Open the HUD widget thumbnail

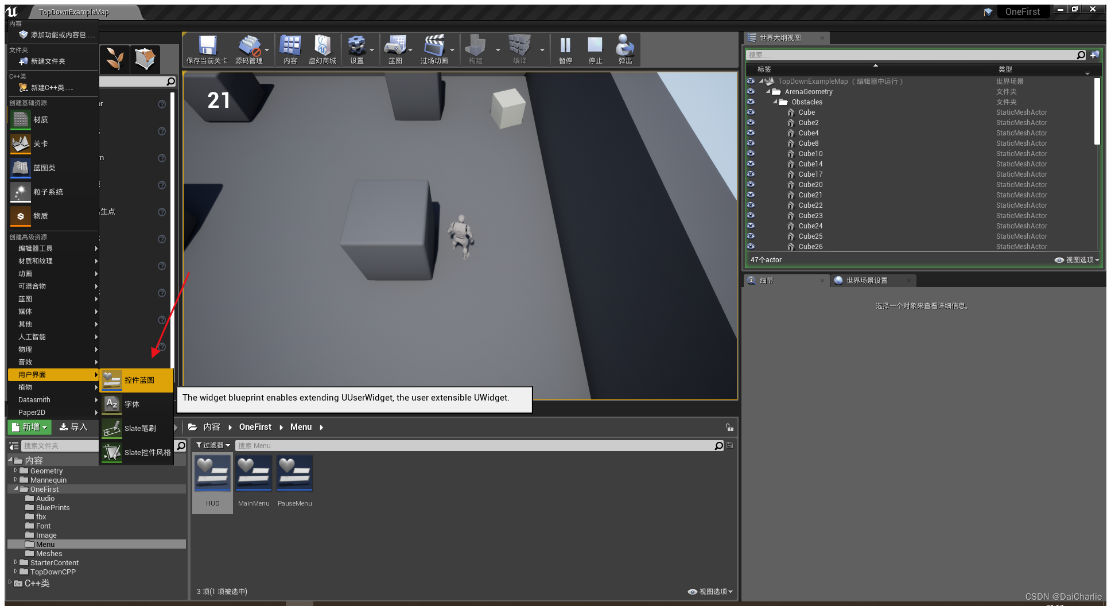click(x=212, y=473)
